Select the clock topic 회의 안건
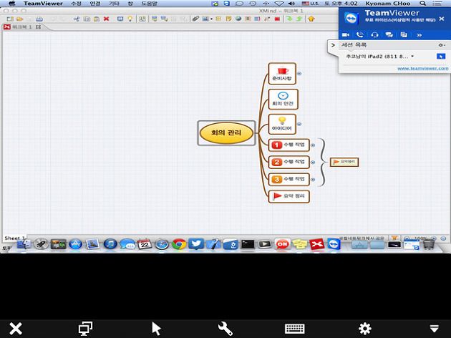Image resolution: width=451 pixels, height=338 pixels. pos(283,100)
